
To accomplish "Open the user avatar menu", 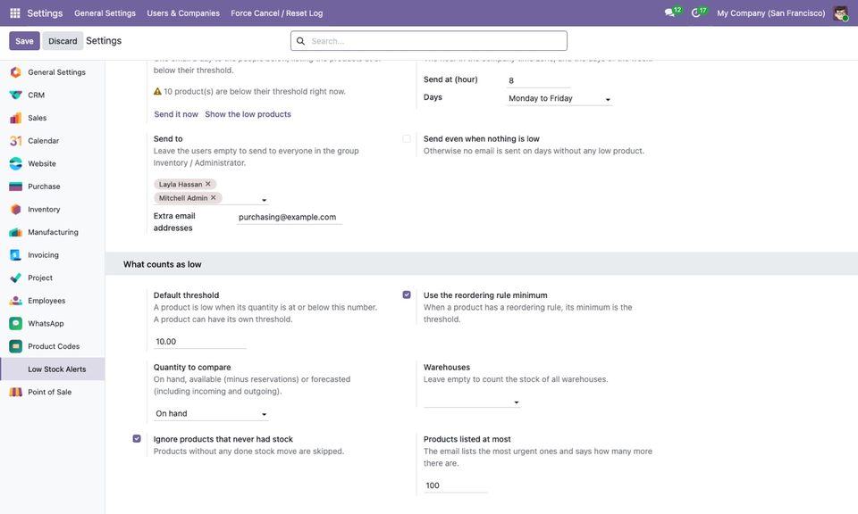I will 840,13.
